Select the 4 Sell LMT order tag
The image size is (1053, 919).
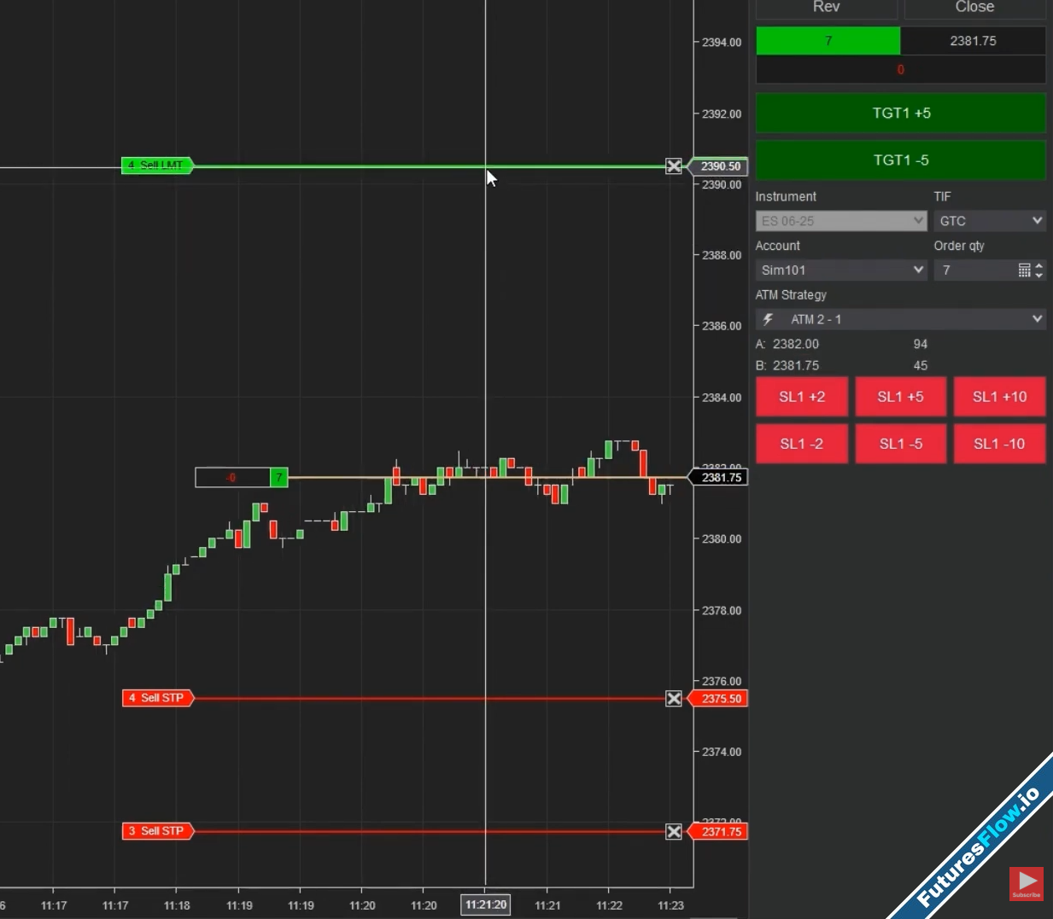pyautogui.click(x=157, y=166)
